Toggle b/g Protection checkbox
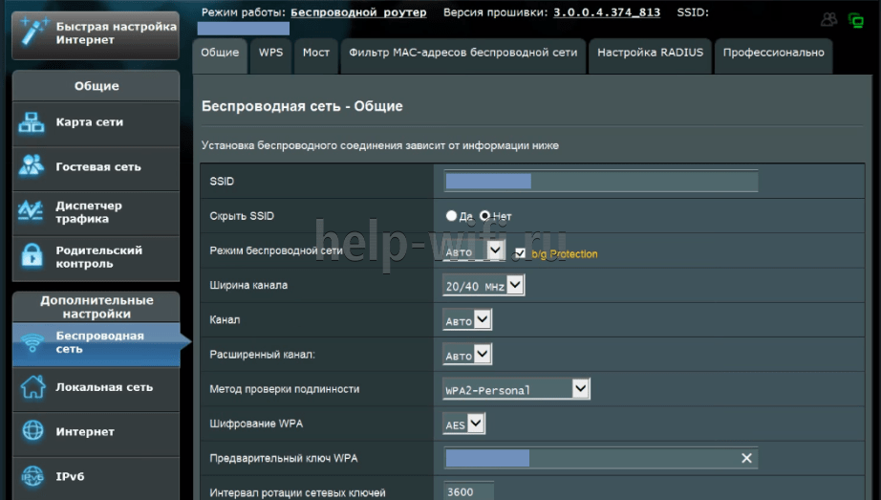This screenshot has height=500, width=881. [520, 253]
